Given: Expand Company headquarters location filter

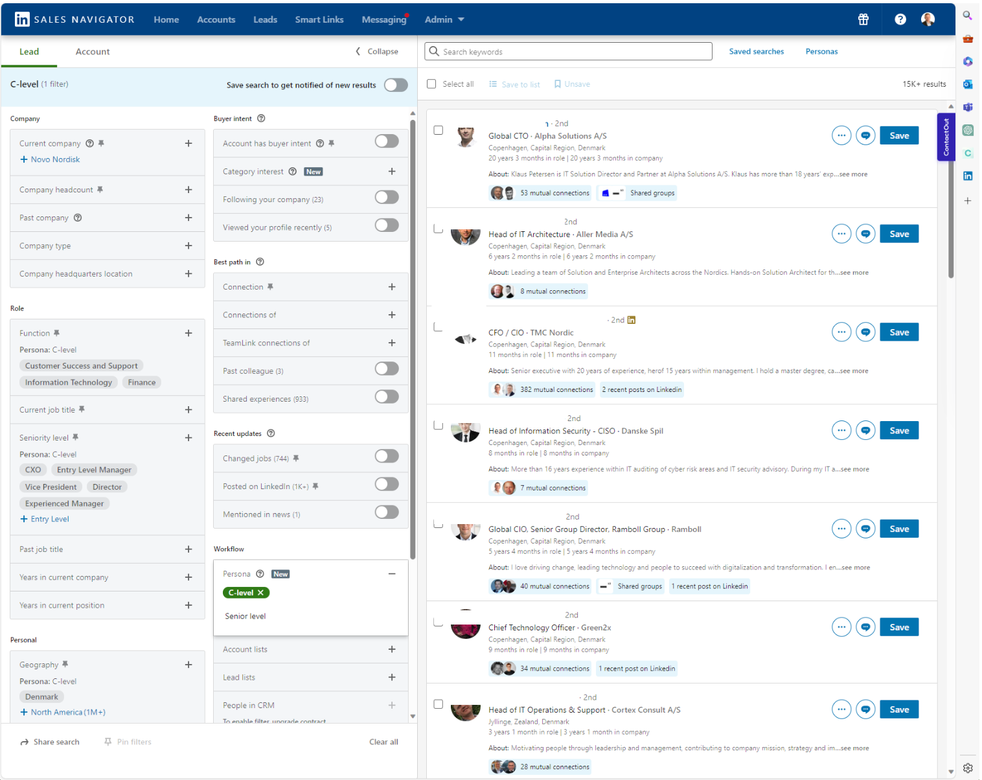Looking at the screenshot, I should (188, 273).
